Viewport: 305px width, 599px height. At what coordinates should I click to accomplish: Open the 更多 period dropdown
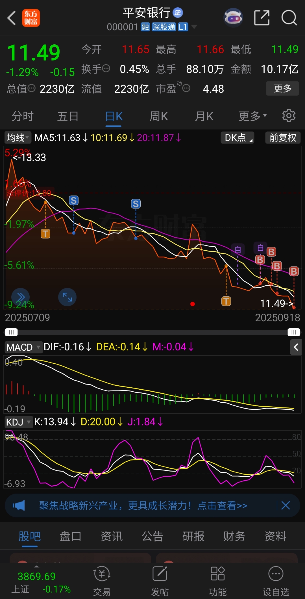pos(253,116)
